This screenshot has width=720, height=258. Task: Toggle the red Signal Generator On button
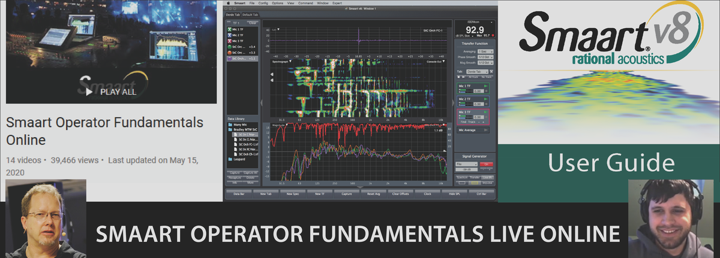click(487, 164)
